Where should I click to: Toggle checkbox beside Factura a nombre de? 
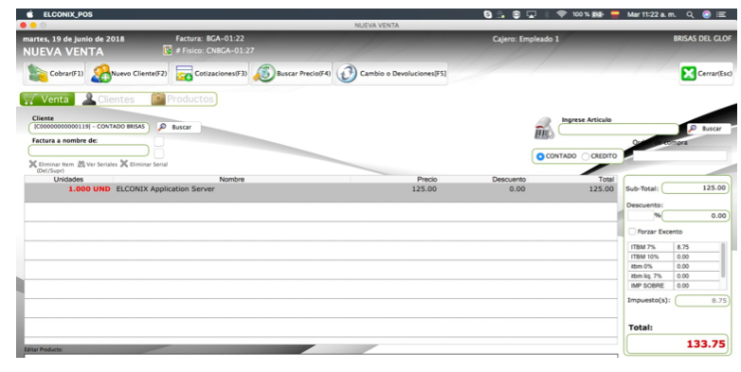(159, 153)
